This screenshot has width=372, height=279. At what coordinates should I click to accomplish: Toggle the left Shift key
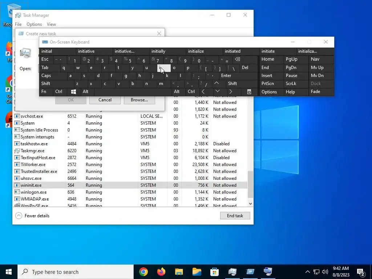[56, 84]
